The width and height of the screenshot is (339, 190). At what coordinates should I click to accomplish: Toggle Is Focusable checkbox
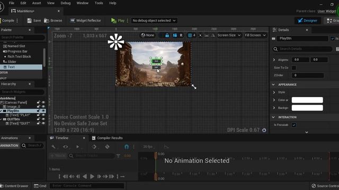tap(294, 125)
